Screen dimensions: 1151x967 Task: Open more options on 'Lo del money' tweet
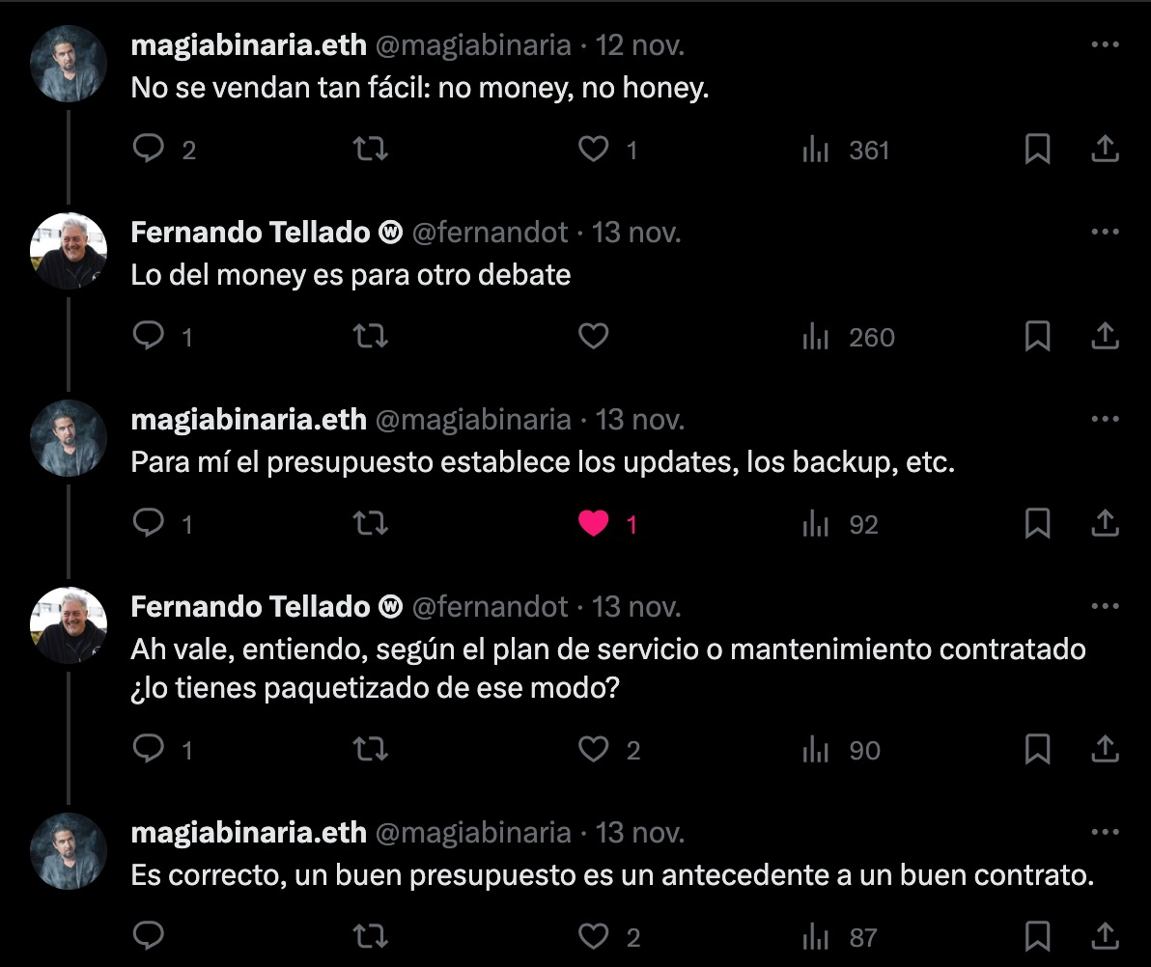(1105, 232)
